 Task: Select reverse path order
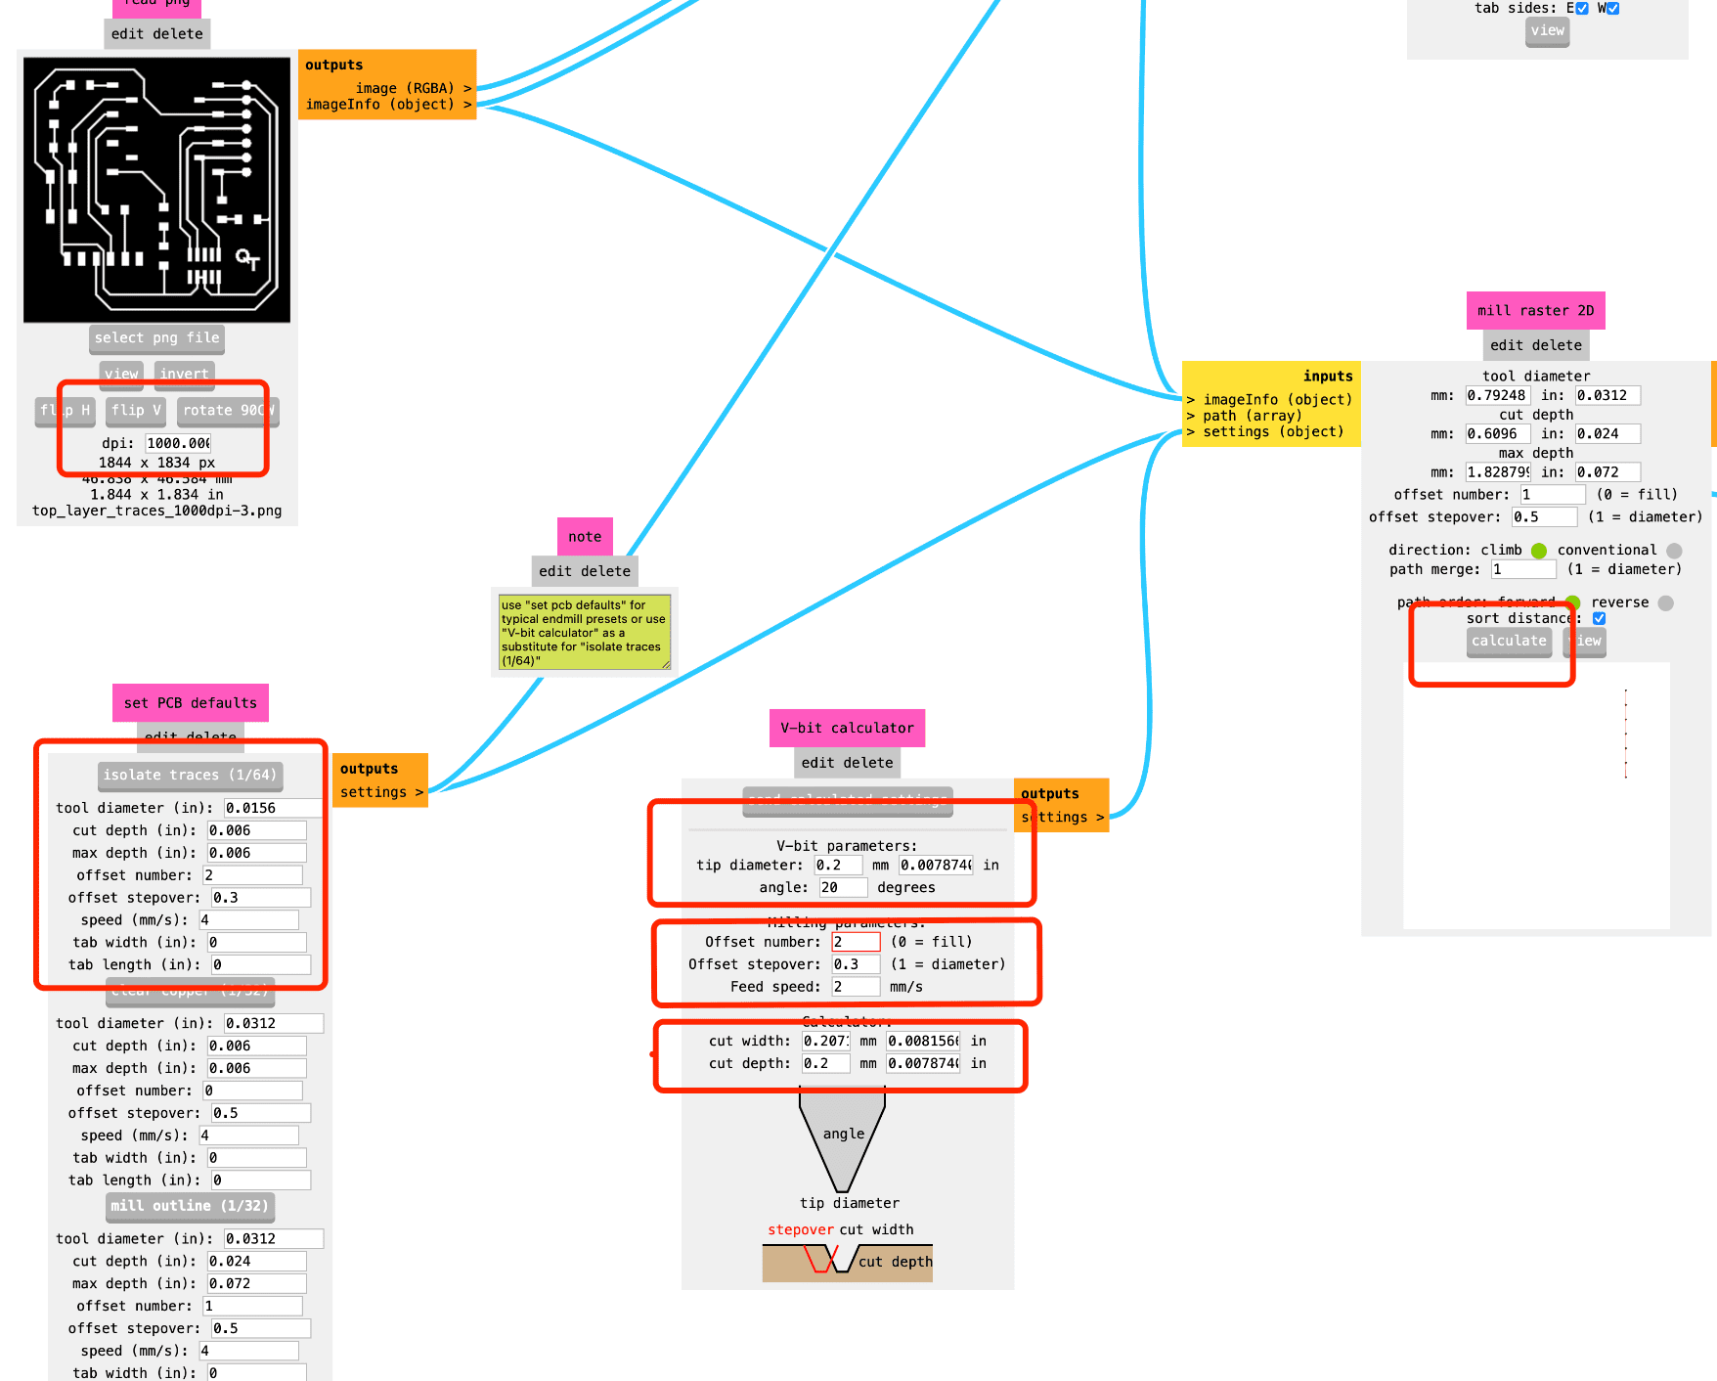[x=1666, y=603]
